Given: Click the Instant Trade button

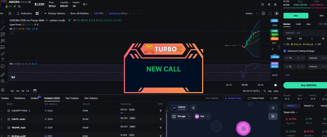Looking at the screenshot, I should pyautogui.click(x=233, y=98).
